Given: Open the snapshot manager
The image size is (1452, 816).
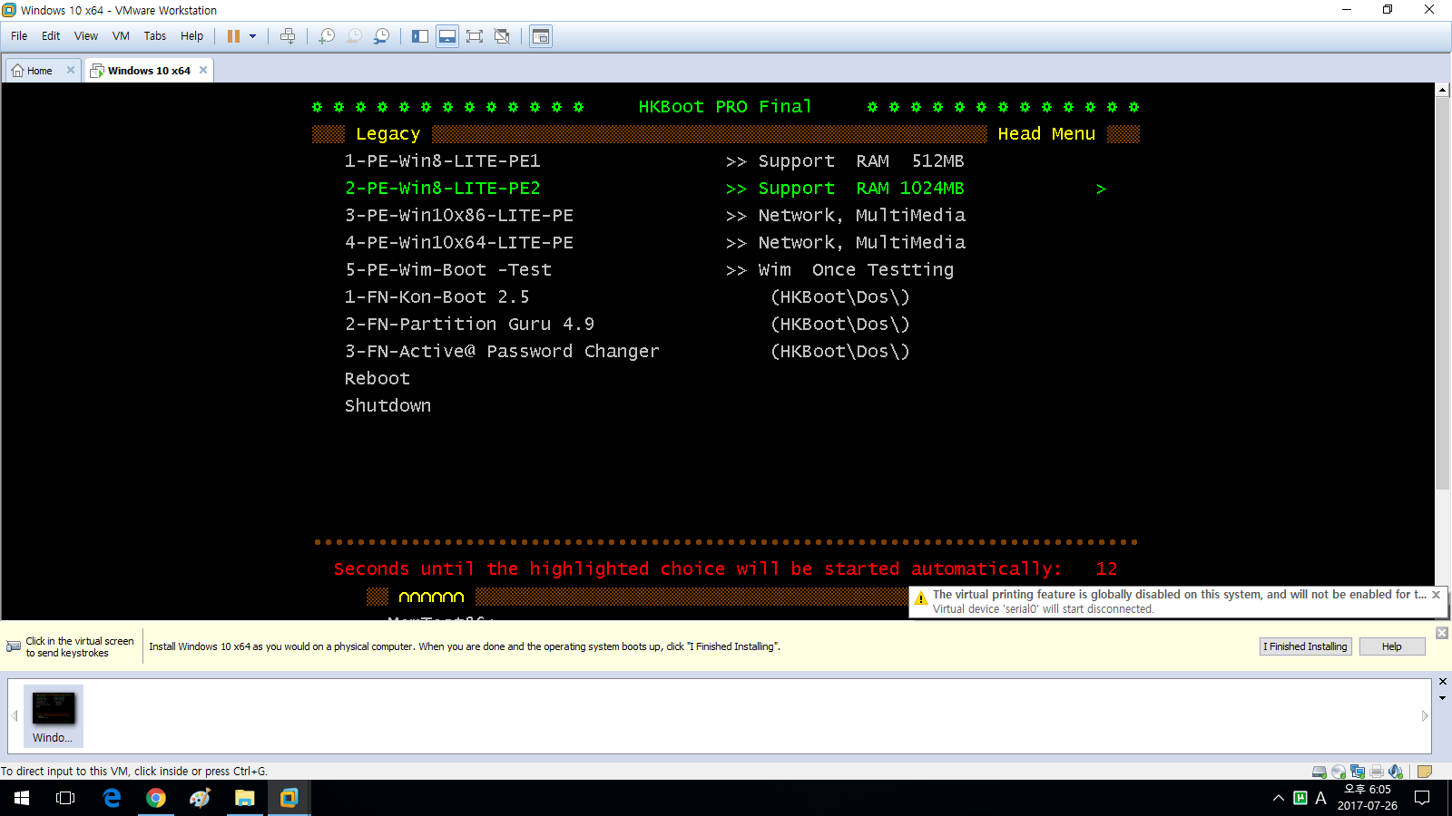Looking at the screenshot, I should point(381,36).
